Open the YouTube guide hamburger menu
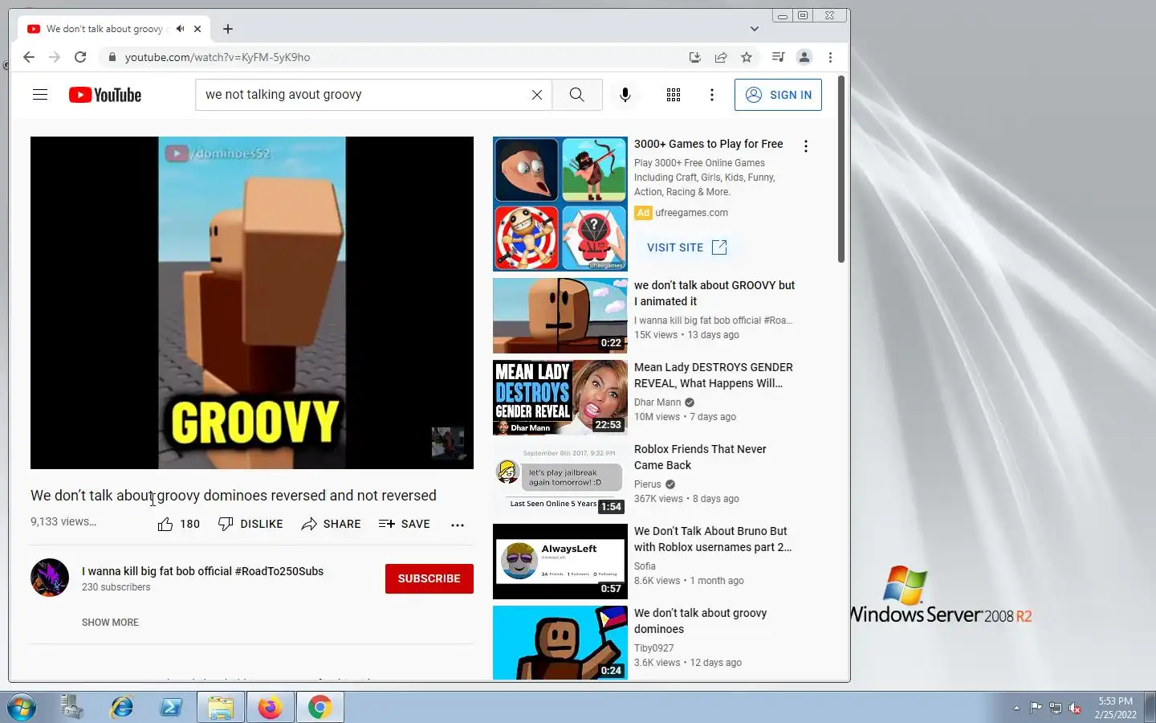The width and height of the screenshot is (1156, 723). (x=40, y=95)
